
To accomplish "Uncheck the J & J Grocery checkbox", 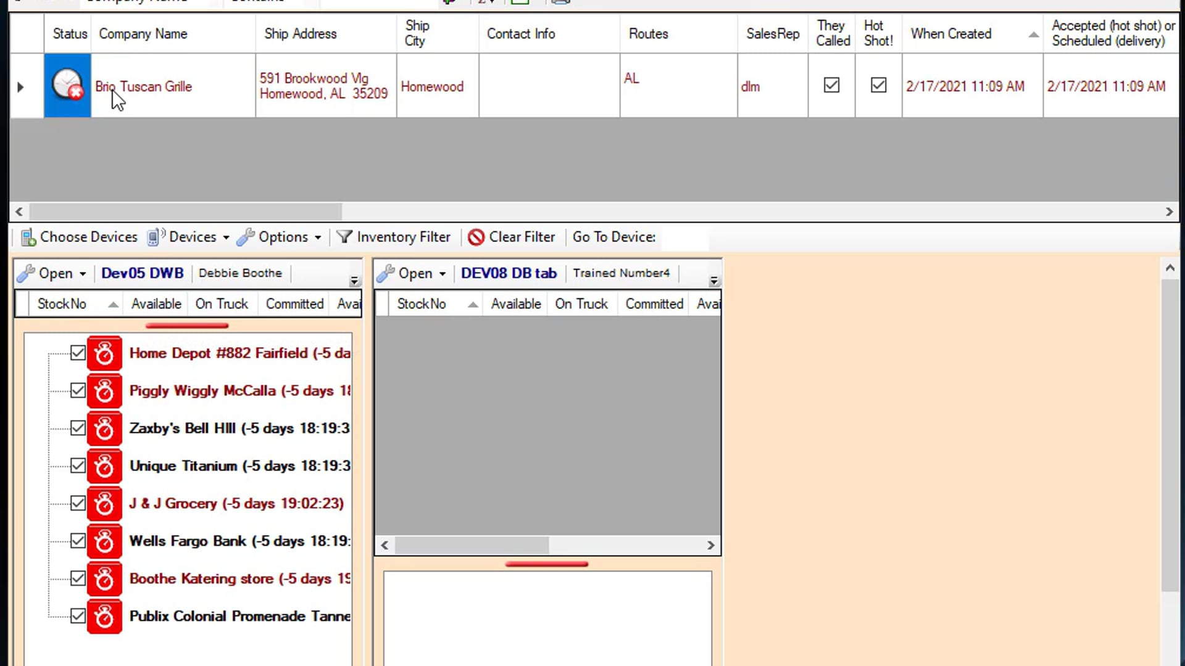I will coord(78,503).
